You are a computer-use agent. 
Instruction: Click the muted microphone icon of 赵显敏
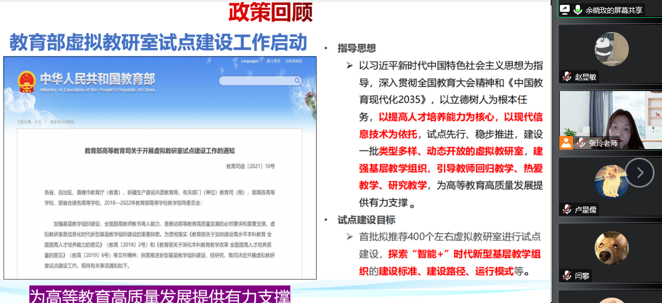tap(567, 76)
